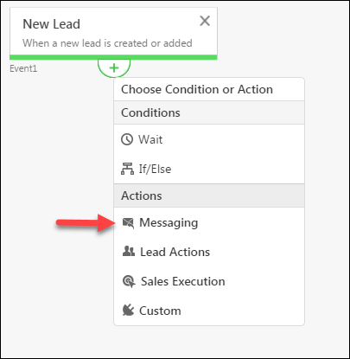Screen dimensions: 350x359
Task: Open the New Lead trigger card
Action: (113, 34)
